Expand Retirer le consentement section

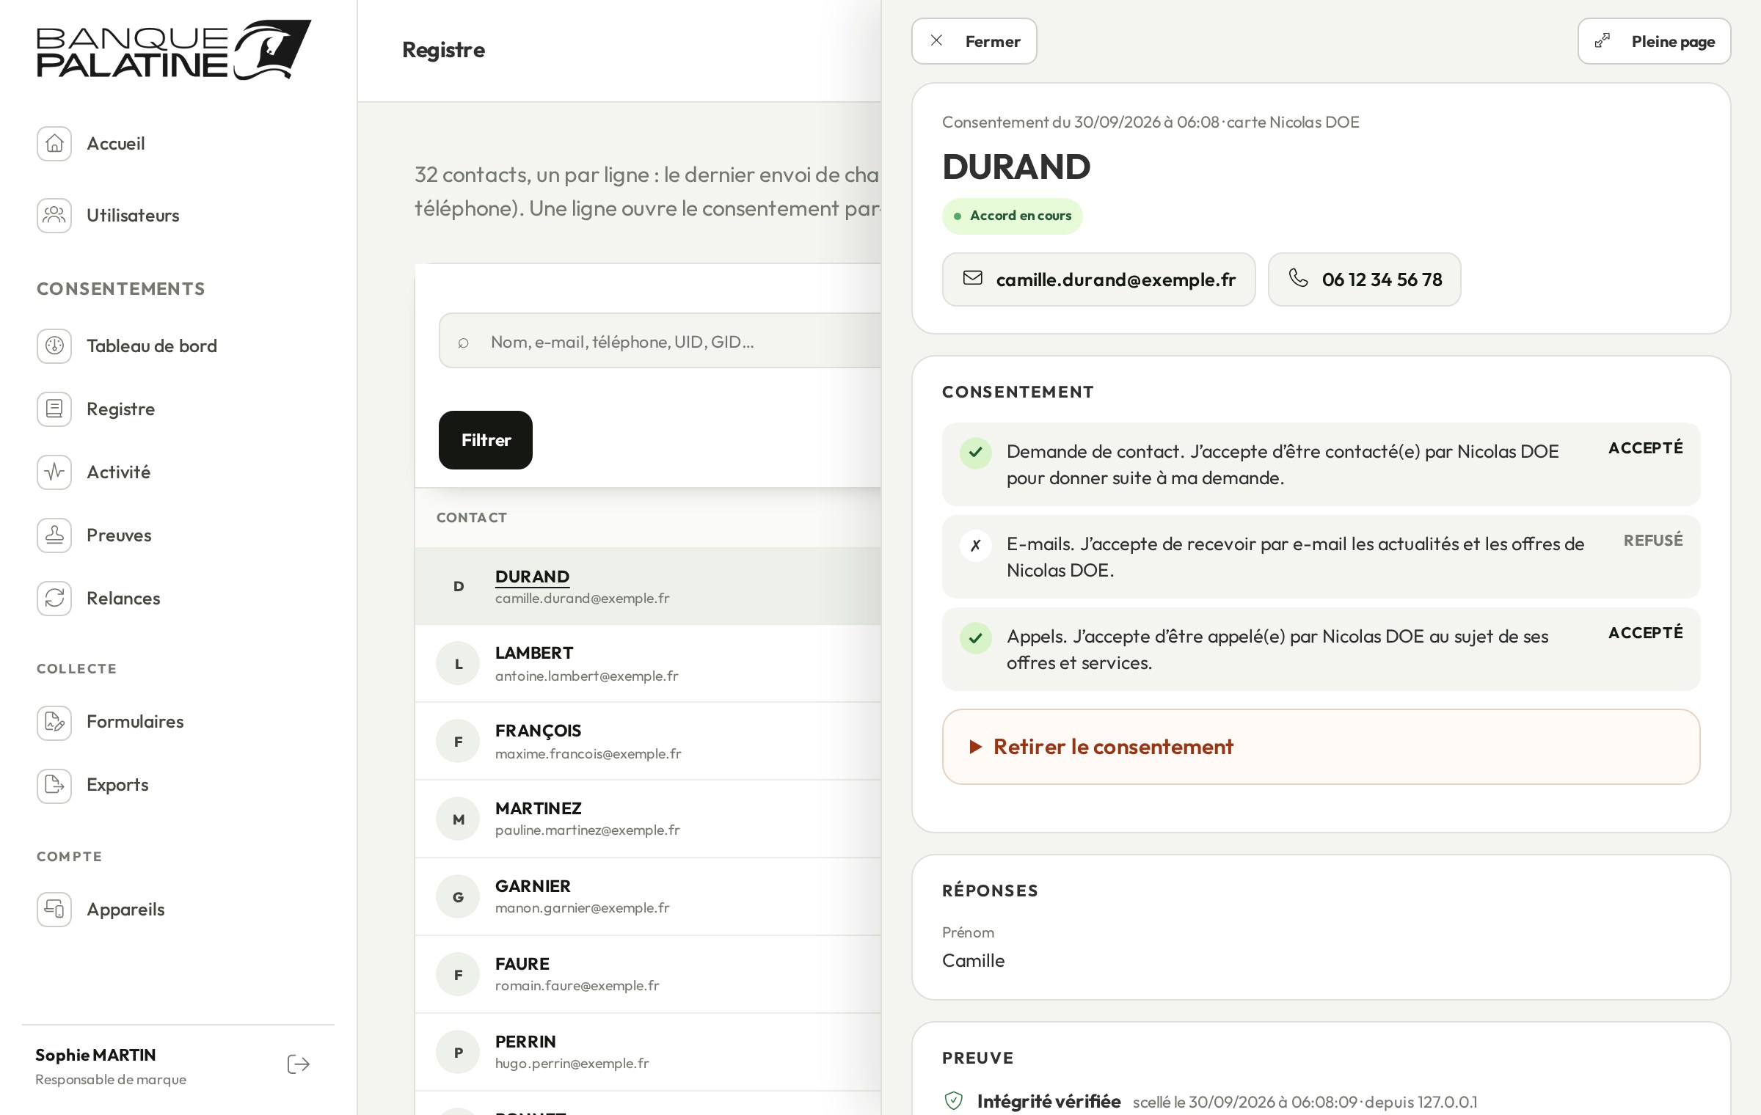coord(1321,747)
